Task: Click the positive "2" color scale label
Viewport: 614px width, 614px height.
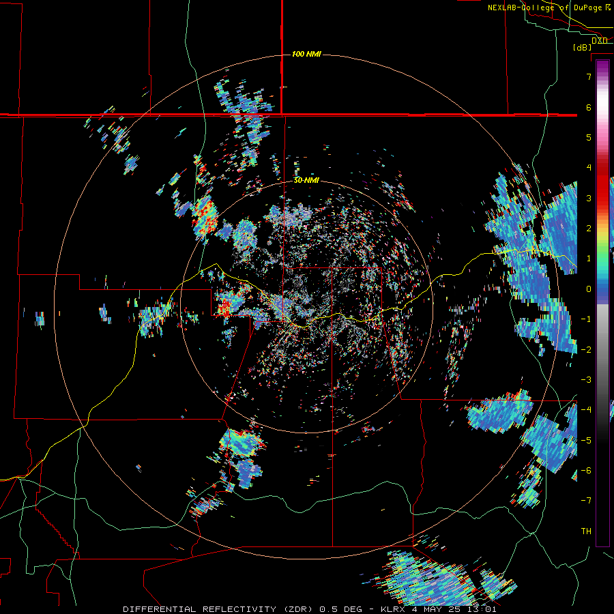Action: [589, 229]
